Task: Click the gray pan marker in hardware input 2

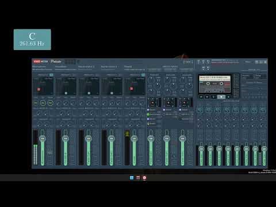Action: coord(66,93)
